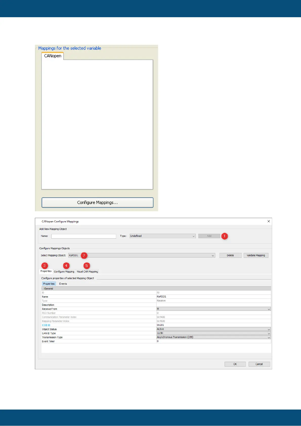Confirm dialog with OK button
Viewport: 301px width, 426px height.
(x=235, y=364)
